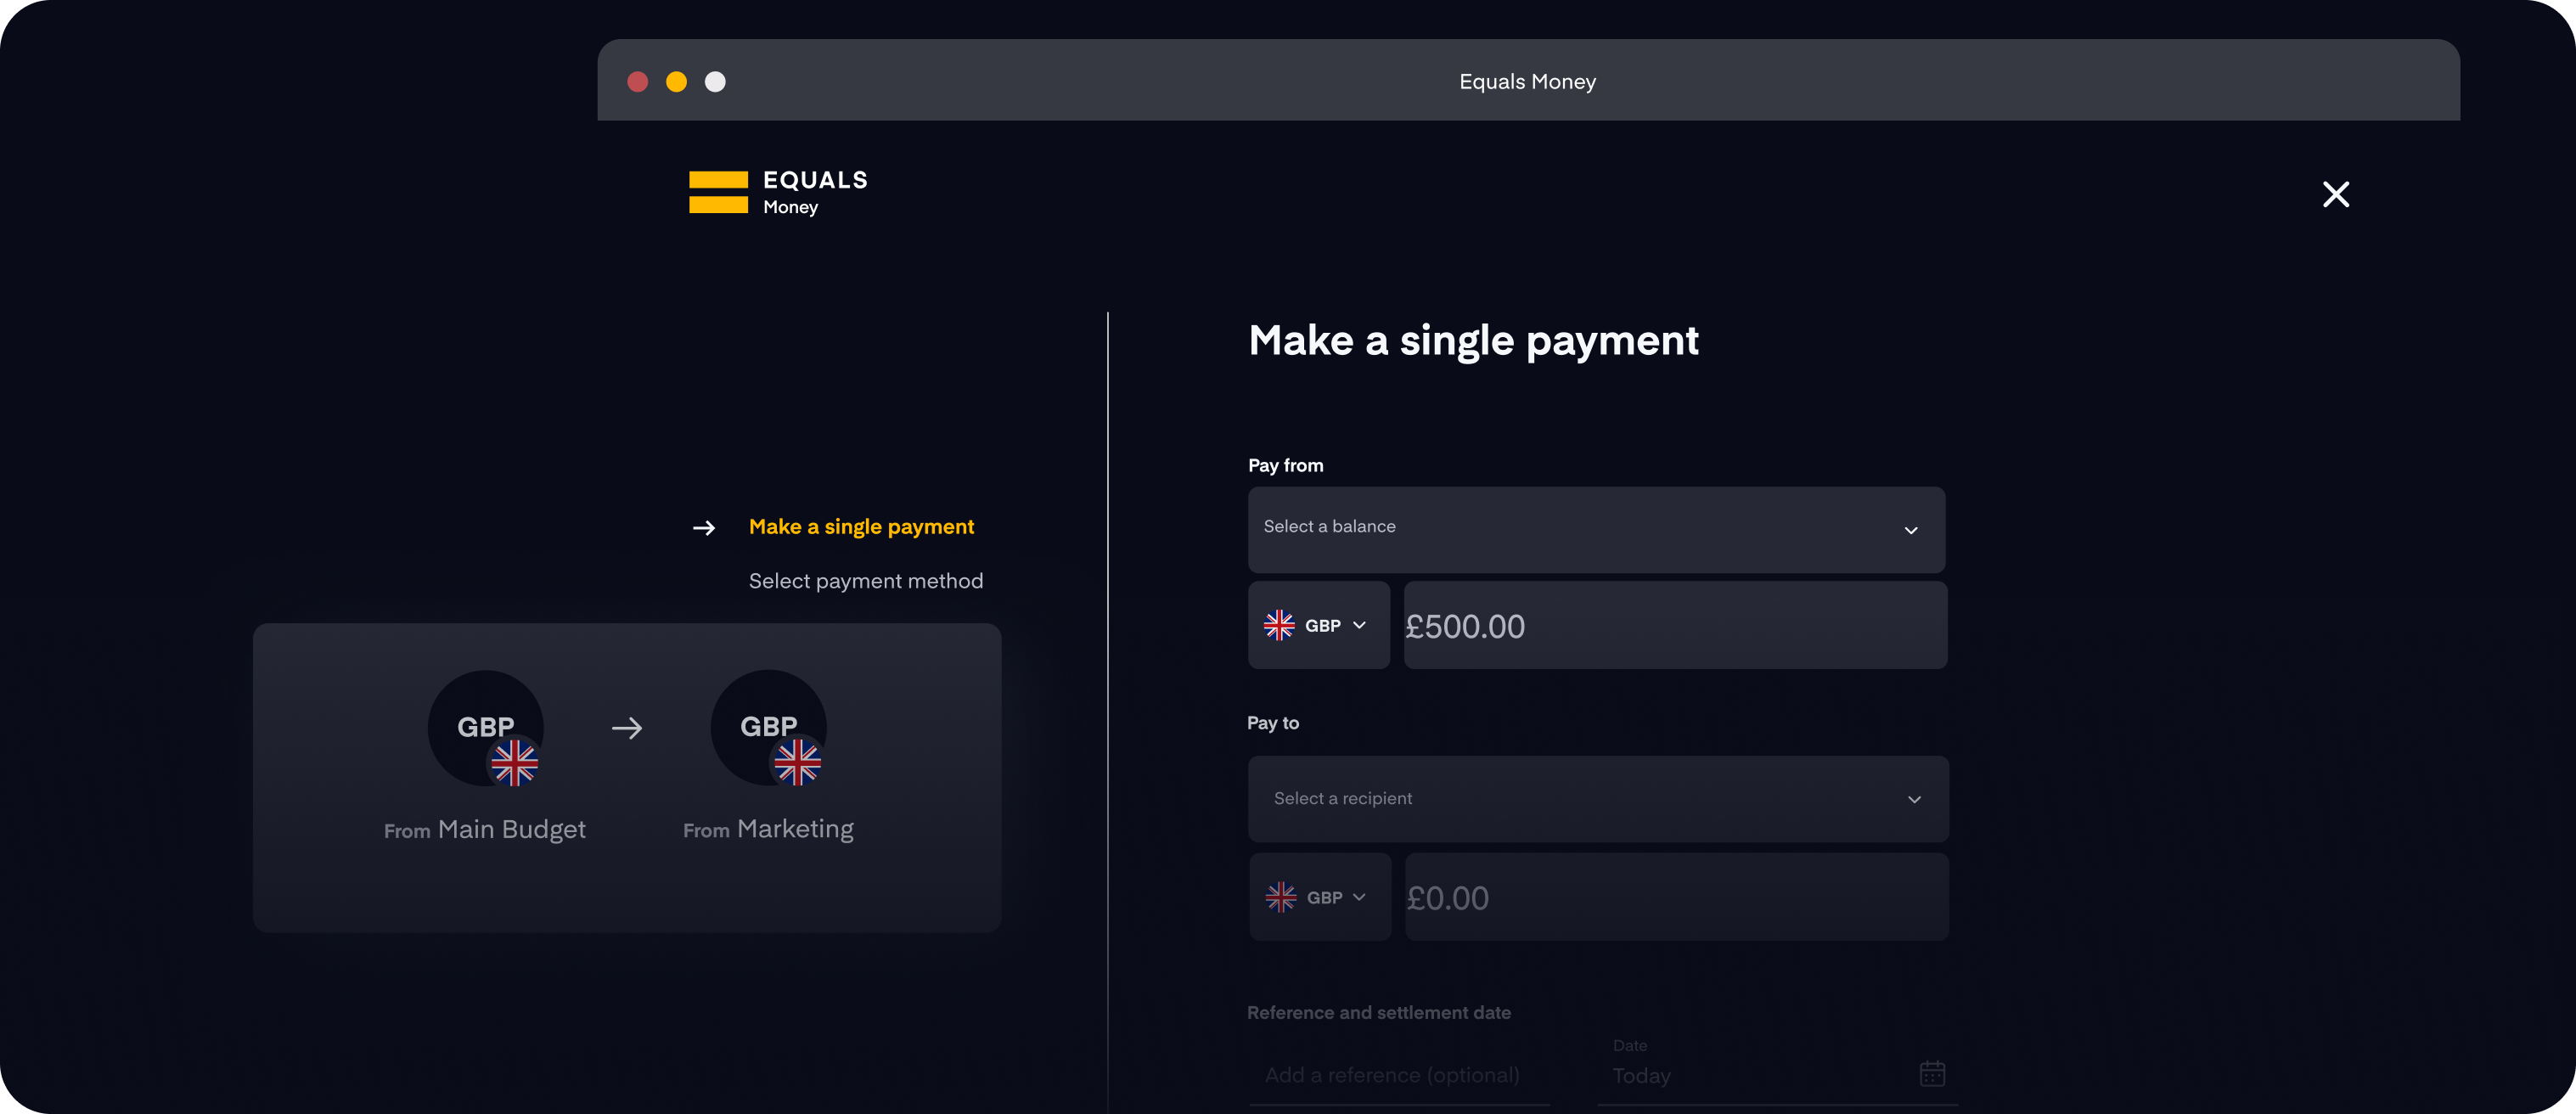Select the Make a single payment step
The height and width of the screenshot is (1114, 2576).
click(x=861, y=527)
